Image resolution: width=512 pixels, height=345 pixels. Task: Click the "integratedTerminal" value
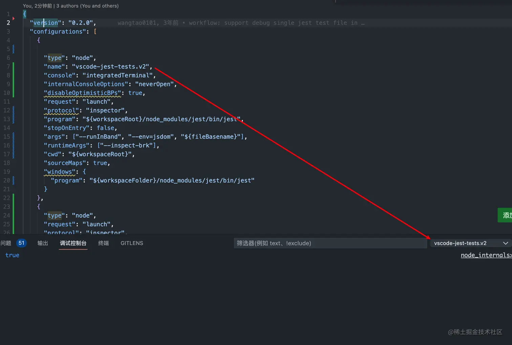[118, 75]
